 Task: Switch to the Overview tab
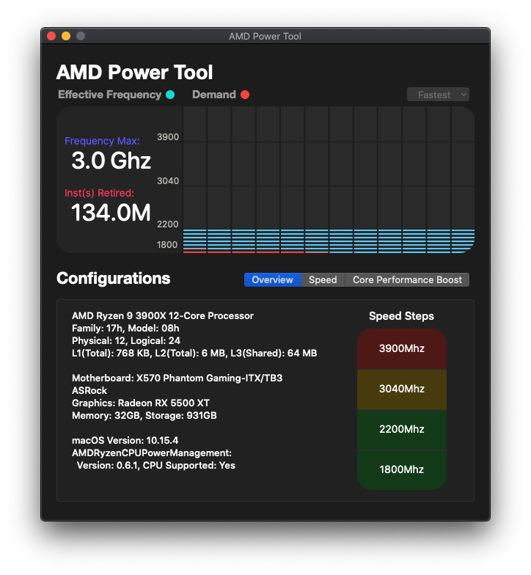tap(272, 279)
